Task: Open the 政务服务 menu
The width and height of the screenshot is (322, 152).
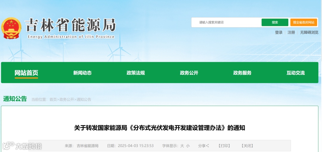Action: click(x=242, y=73)
